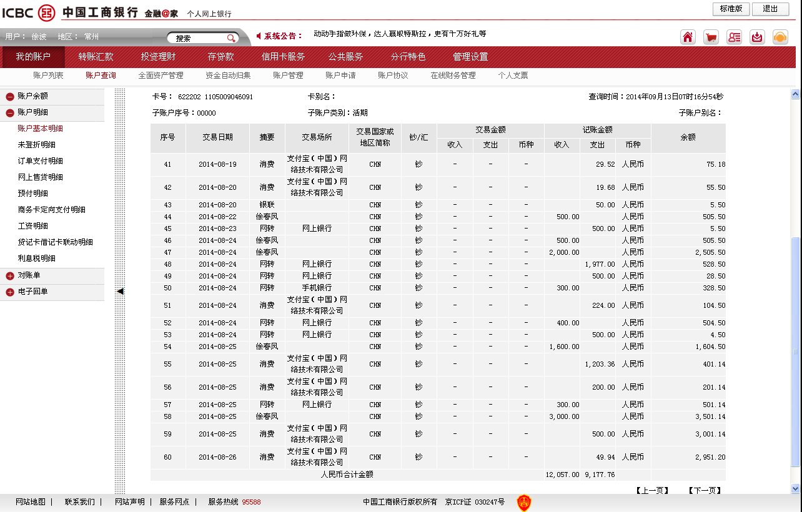Click the 1,203.36 expense in row 55
802x512 pixels.
600,364
